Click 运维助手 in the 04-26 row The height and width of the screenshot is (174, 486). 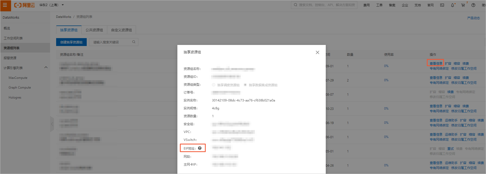(x=451, y=163)
